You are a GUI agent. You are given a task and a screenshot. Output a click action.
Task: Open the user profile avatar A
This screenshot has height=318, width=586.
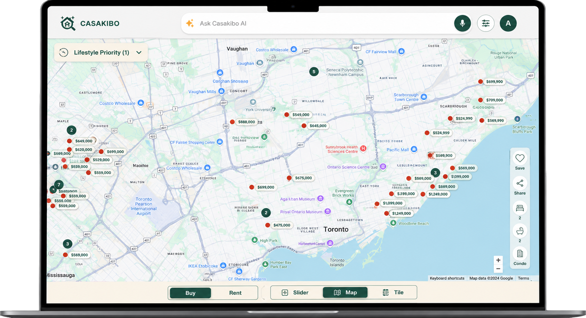[508, 23]
